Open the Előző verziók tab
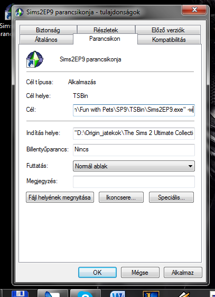 pos(168,30)
